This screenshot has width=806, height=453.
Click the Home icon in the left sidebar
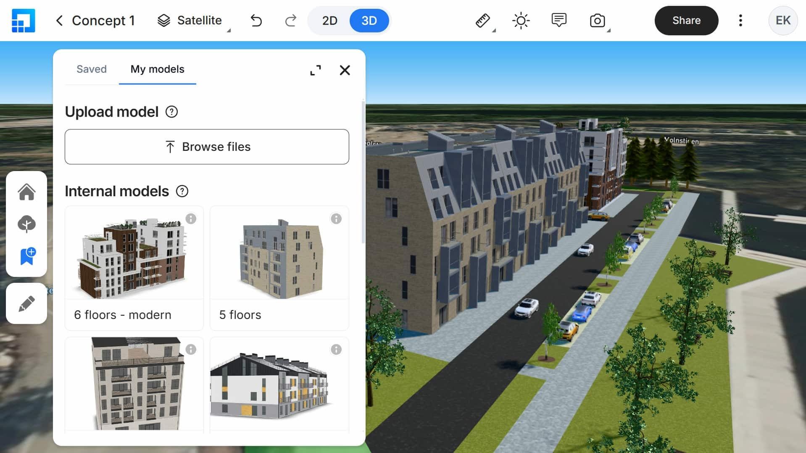coord(26,192)
